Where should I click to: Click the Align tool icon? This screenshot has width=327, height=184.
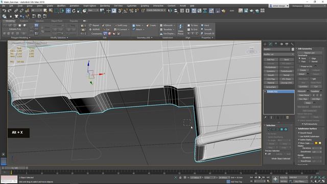(176, 11)
